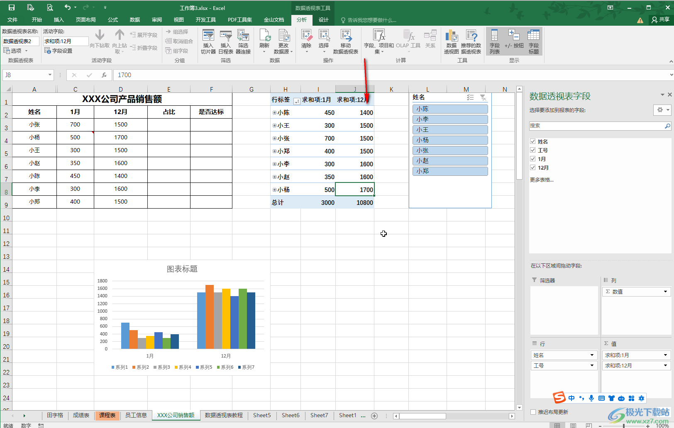This screenshot has height=428, width=674.
Task: Enable the 推迟布局更新 checkbox
Action: point(533,412)
